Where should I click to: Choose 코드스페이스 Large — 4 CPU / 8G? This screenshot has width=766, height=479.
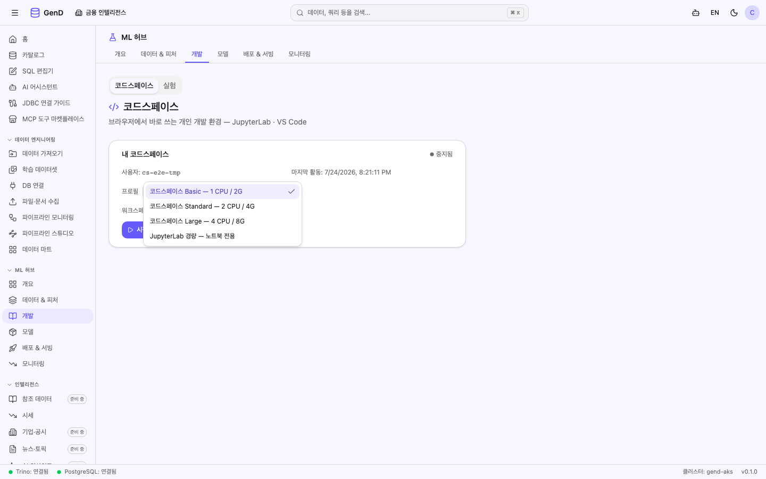[x=222, y=221]
